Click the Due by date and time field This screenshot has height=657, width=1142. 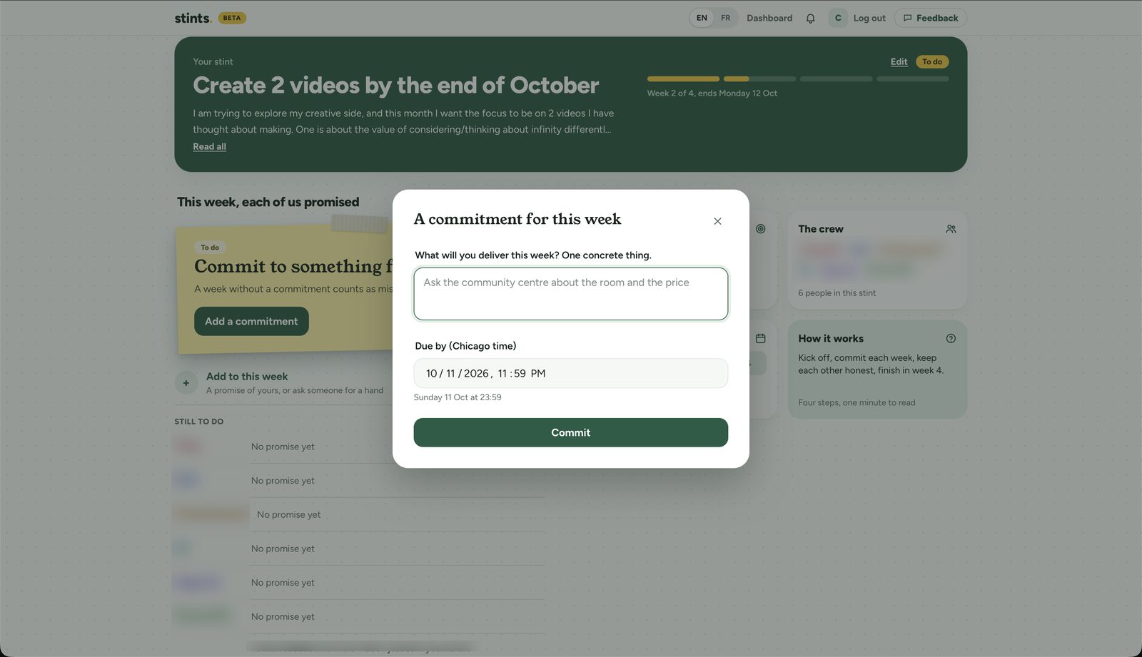(x=571, y=373)
